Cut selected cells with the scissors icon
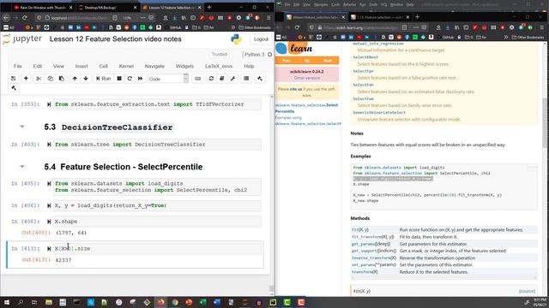This screenshot has width=549, height=308. click(39, 79)
